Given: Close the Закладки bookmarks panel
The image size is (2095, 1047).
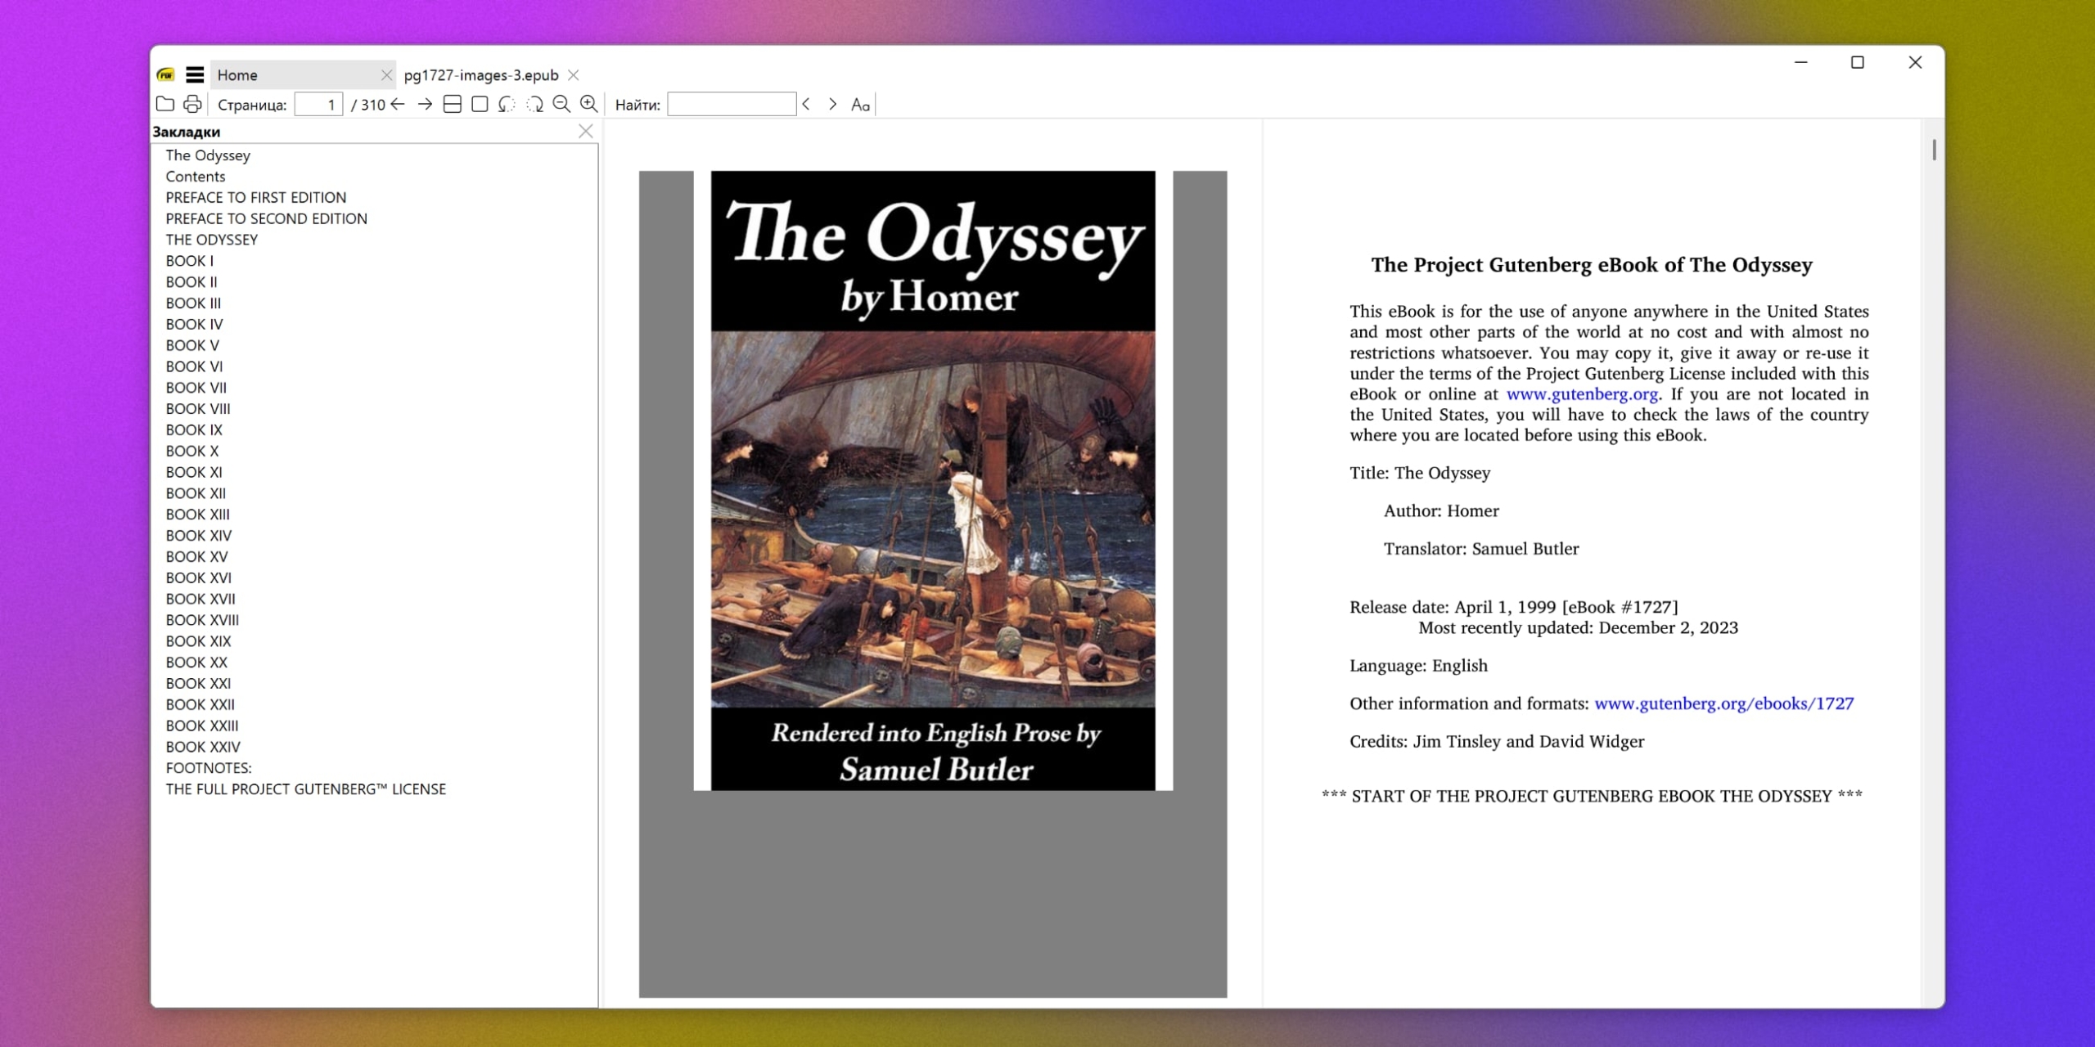Looking at the screenshot, I should 586,131.
